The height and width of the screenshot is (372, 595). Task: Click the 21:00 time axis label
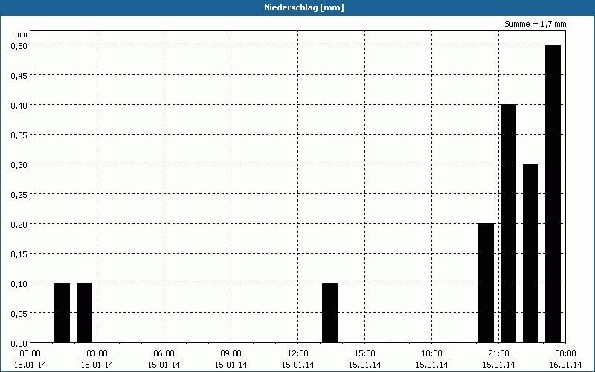[498, 354]
